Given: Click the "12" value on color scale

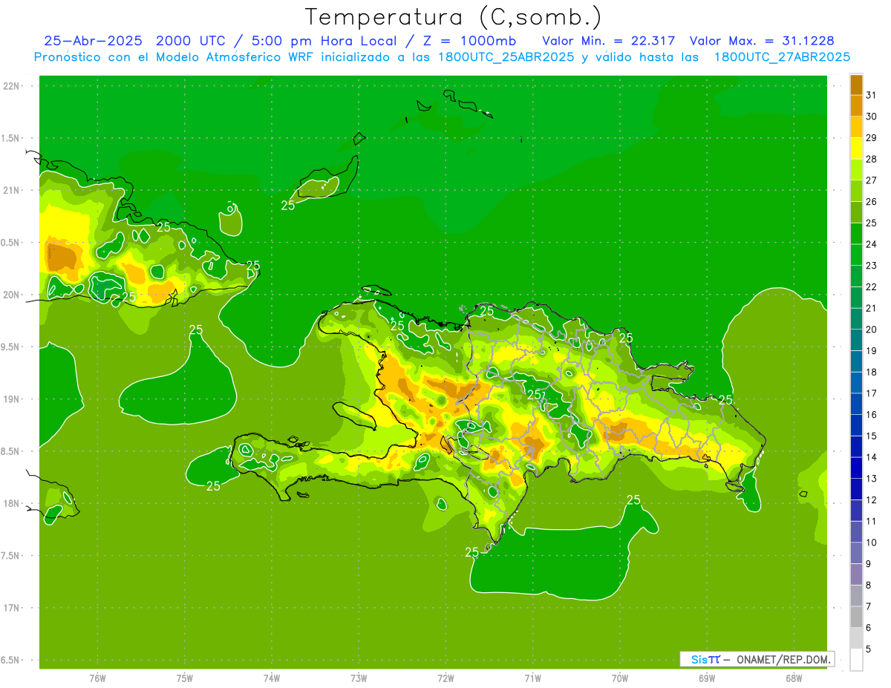Looking at the screenshot, I should pyautogui.click(x=872, y=500).
